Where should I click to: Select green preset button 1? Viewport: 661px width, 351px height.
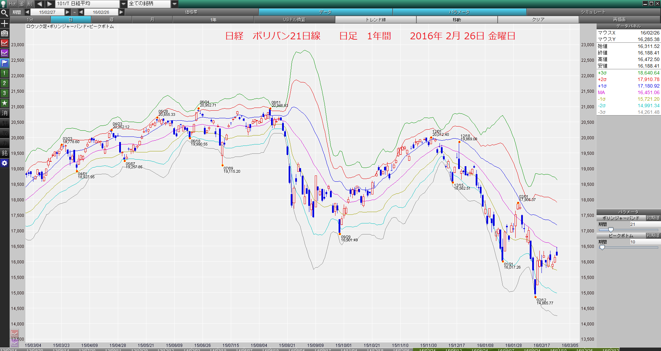point(4,73)
